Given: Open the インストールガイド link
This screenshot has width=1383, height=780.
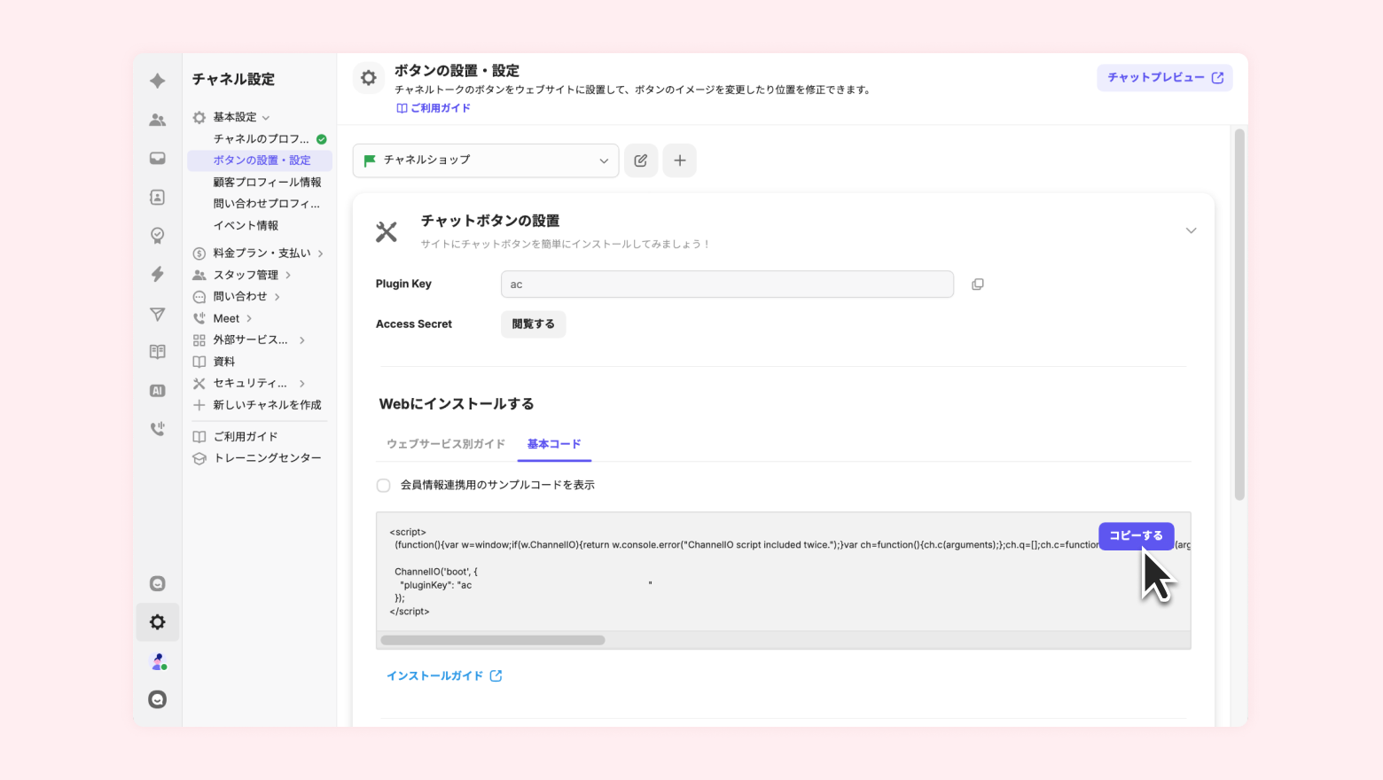Looking at the screenshot, I should (434, 675).
